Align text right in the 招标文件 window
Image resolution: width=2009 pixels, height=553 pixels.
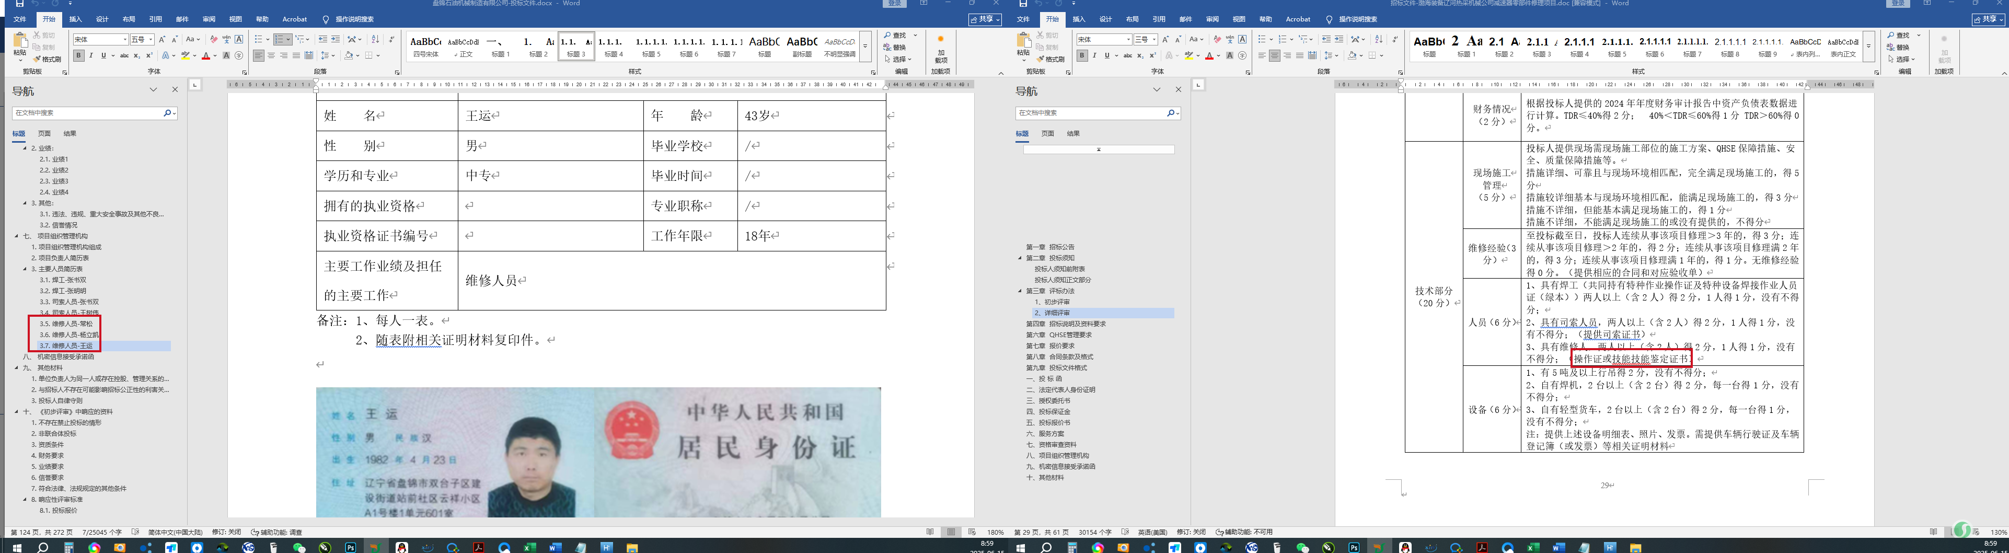[1288, 55]
